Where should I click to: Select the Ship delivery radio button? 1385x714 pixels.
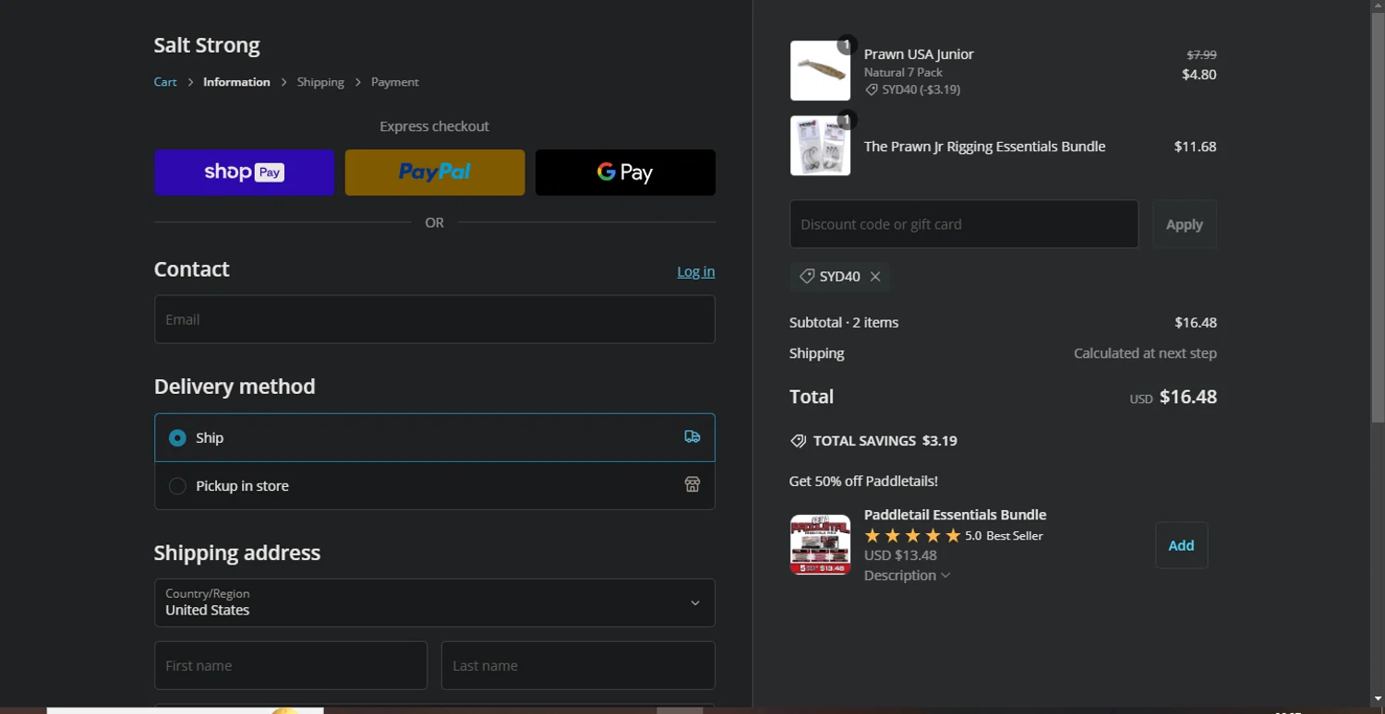pos(177,438)
